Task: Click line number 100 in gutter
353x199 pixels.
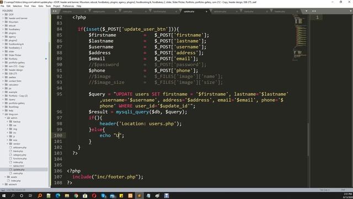Action: (x=58, y=135)
